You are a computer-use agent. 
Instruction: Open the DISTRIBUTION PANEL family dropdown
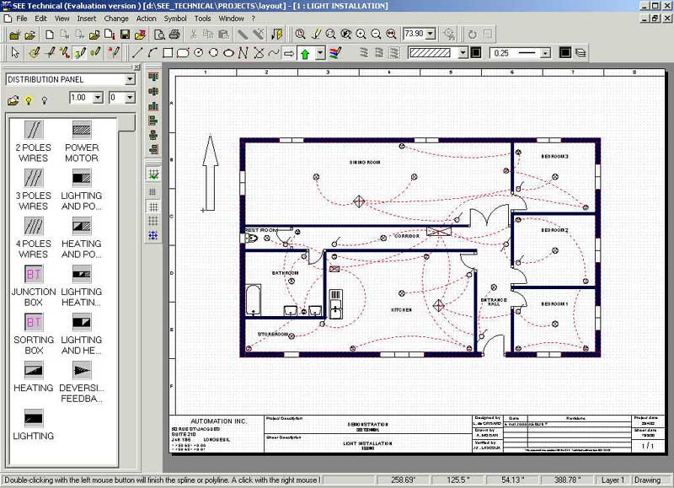click(130, 79)
